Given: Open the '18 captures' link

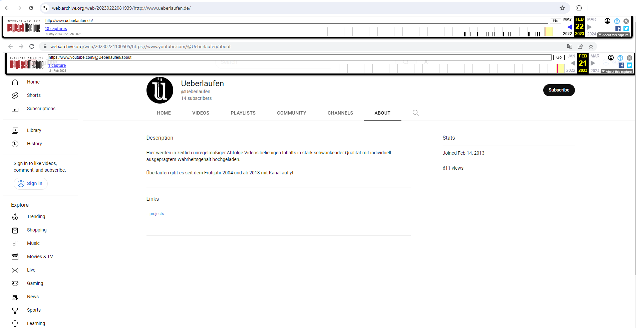Looking at the screenshot, I should tap(56, 29).
